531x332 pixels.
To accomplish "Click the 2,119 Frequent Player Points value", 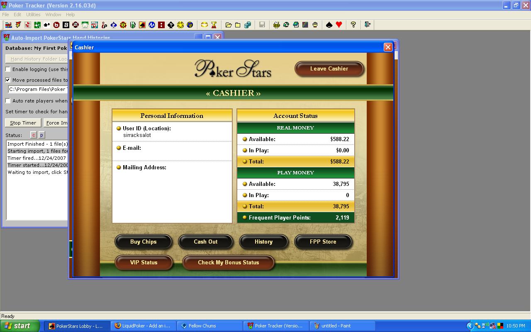I will point(343,217).
